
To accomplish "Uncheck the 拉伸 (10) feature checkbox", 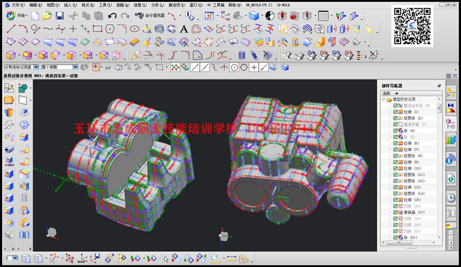I will click(x=395, y=168).
